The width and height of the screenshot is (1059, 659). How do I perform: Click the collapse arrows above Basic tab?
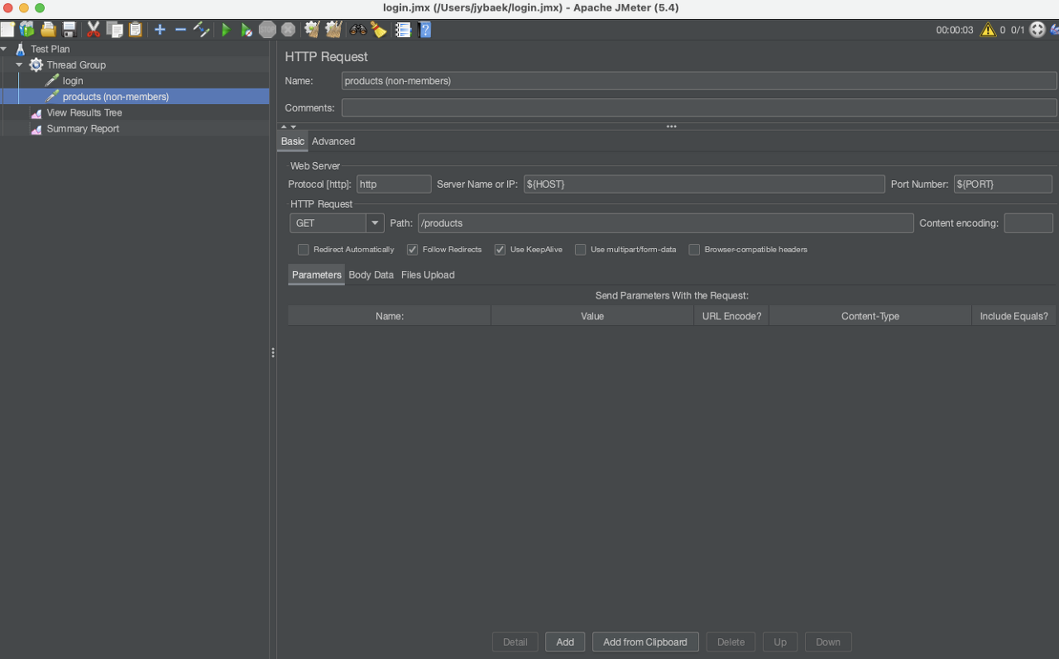[288, 127]
